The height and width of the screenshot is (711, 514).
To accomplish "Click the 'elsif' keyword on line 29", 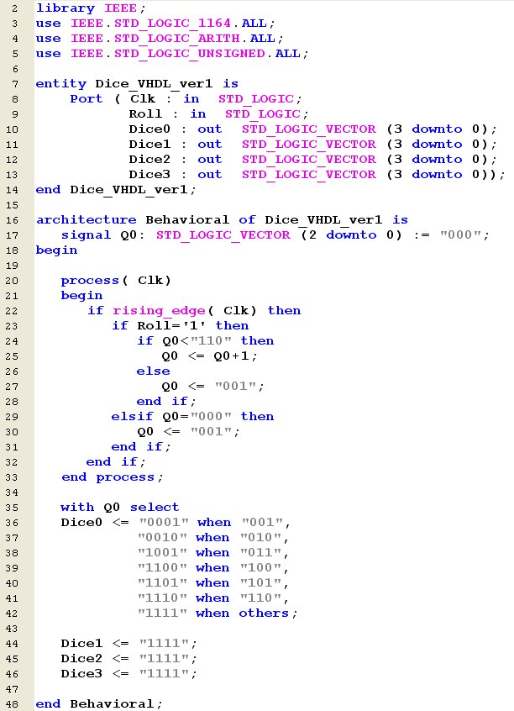I will click(133, 417).
